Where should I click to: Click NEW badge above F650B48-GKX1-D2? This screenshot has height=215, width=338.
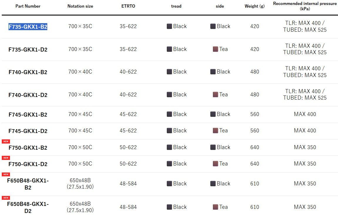coord(6,198)
